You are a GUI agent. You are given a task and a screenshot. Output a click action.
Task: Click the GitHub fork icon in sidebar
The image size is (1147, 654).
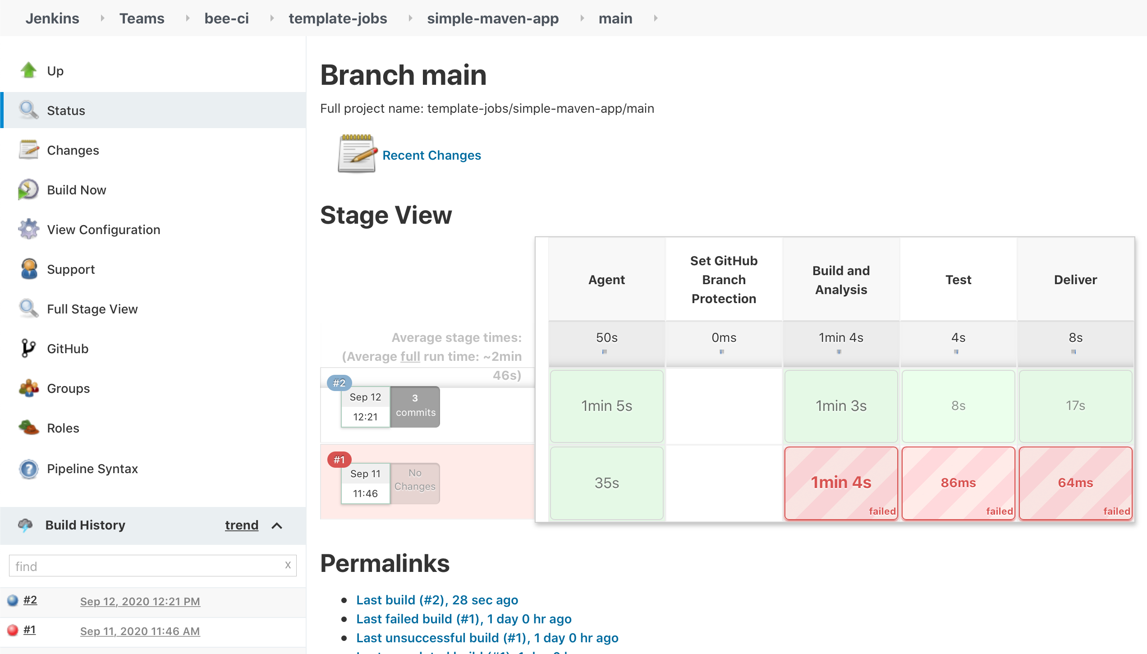[x=28, y=348]
